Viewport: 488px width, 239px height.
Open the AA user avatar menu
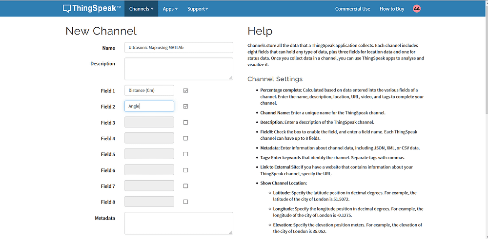pos(416,9)
